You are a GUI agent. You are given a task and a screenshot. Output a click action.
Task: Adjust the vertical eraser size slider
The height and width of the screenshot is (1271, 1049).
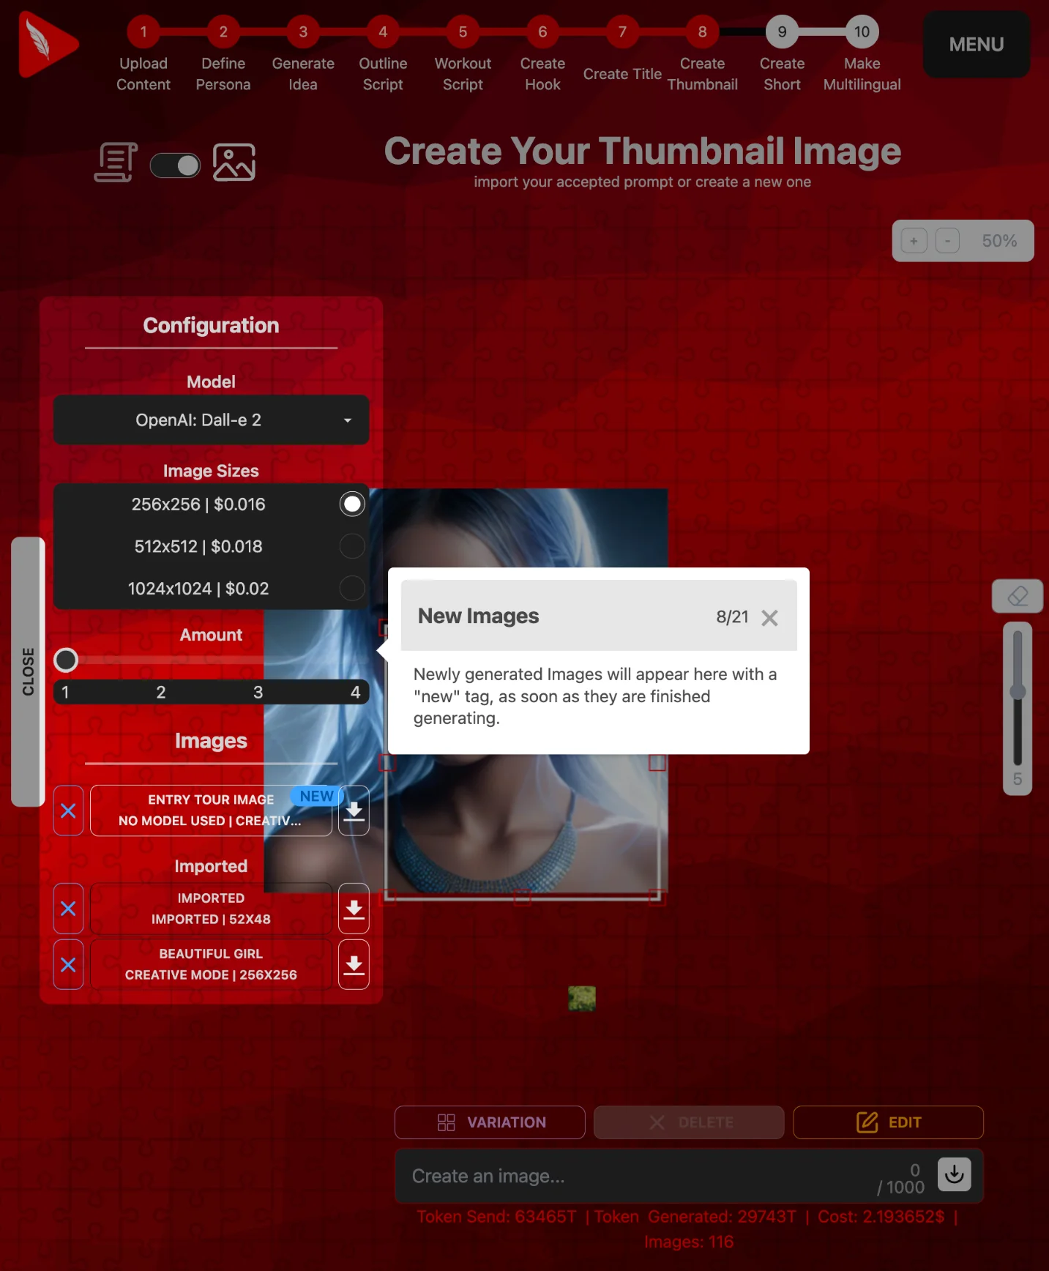click(x=1018, y=693)
